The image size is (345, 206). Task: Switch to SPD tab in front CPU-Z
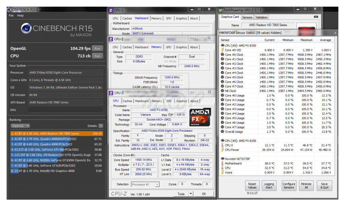point(169,101)
